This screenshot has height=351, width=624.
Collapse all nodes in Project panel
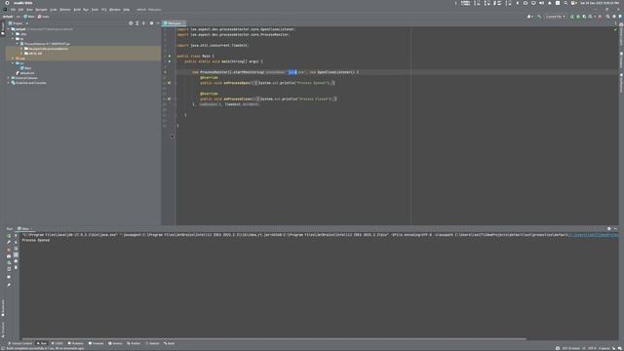[x=144, y=23]
